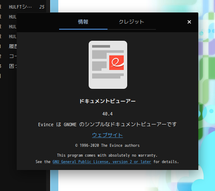
Task: Click the copyright line '1996-2020 The Evince authors'
Action: pyautogui.click(x=107, y=146)
